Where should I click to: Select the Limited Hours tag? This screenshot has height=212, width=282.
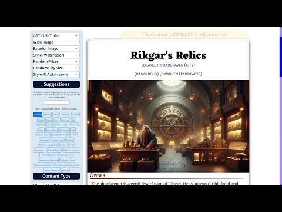click(x=58, y=135)
